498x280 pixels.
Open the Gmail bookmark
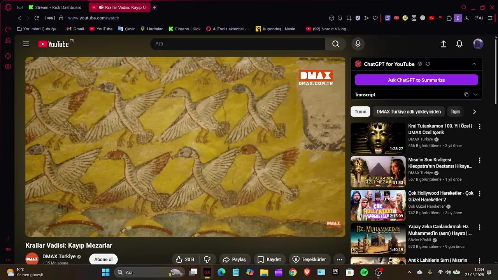pos(75,29)
